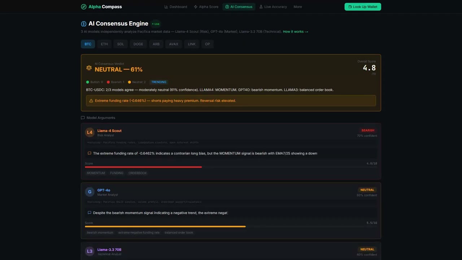Viewport: 462px width, 260px height.
Task: Click the comment icon in GPT-4o argument
Action: pos(89,213)
